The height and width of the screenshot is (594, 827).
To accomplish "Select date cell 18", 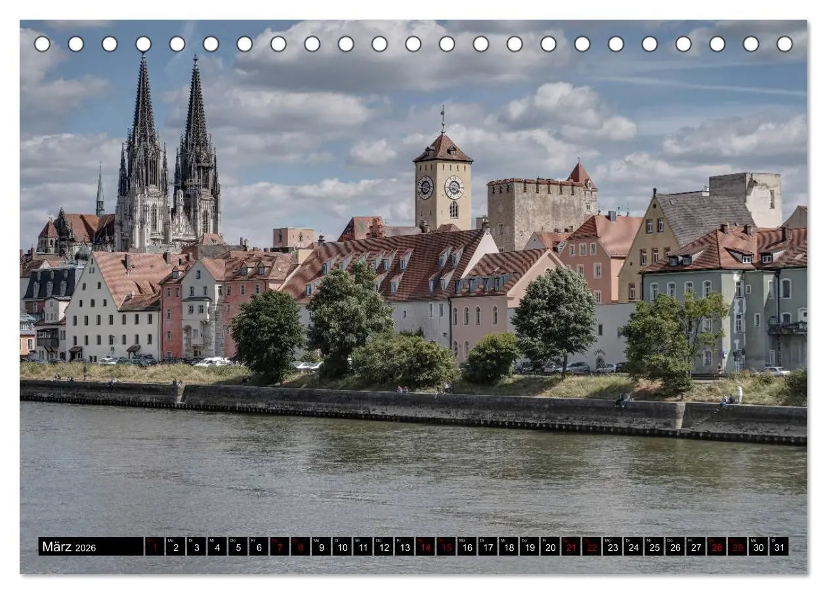I will tap(508, 547).
